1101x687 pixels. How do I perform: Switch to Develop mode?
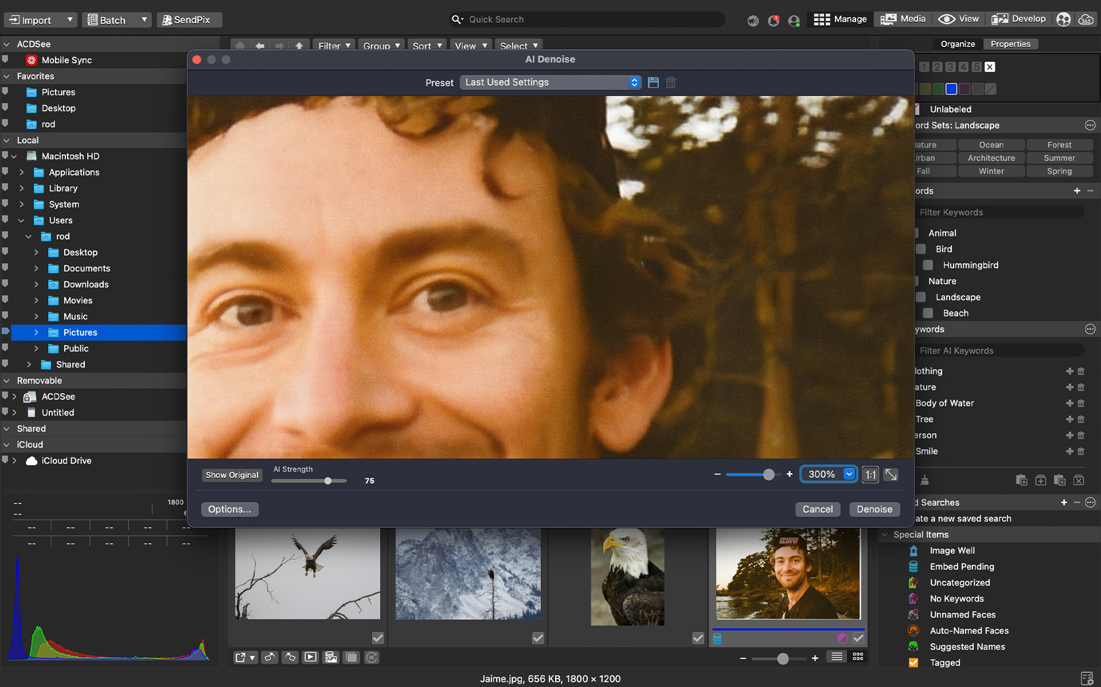click(x=1019, y=19)
